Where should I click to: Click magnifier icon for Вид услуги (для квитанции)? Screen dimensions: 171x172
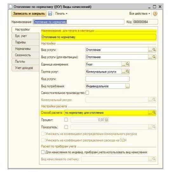(154, 57)
